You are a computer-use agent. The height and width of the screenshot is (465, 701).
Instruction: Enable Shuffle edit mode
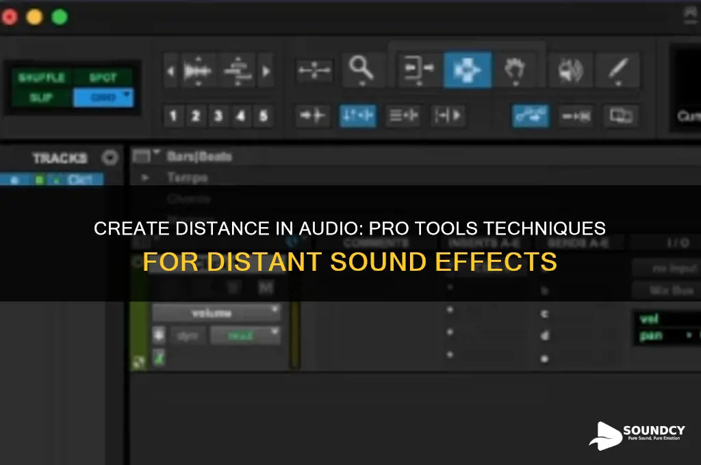coord(42,77)
